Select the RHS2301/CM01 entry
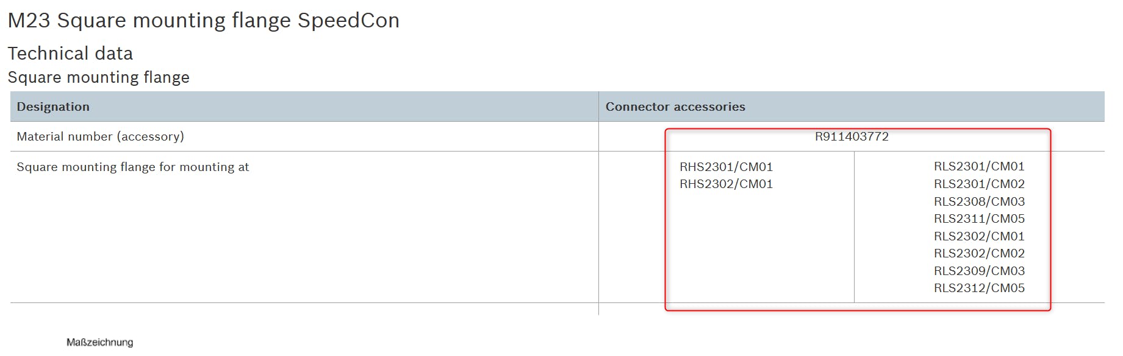The width and height of the screenshot is (1123, 356). coord(726,167)
